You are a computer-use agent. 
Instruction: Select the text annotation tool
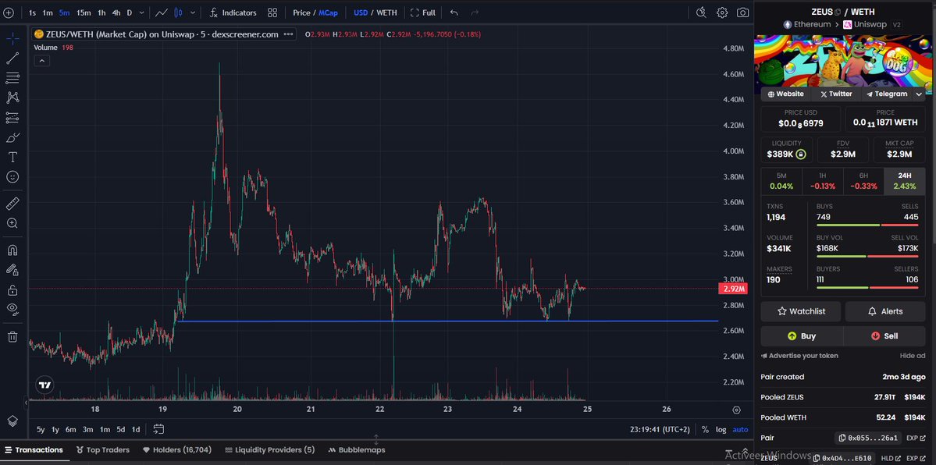[12, 157]
